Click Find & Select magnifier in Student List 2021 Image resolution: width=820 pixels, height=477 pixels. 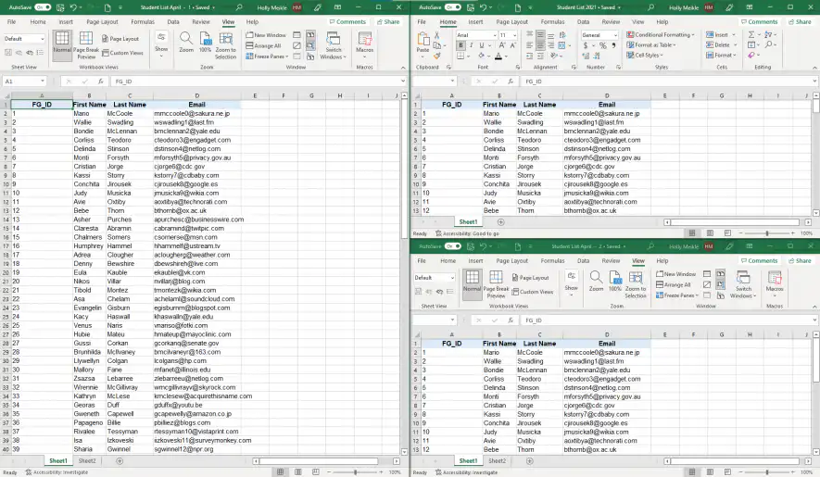[x=769, y=45]
